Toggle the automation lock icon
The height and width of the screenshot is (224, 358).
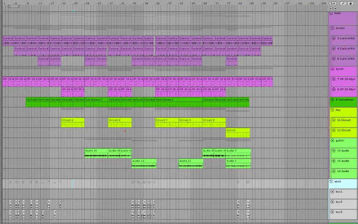tap(351, 3)
